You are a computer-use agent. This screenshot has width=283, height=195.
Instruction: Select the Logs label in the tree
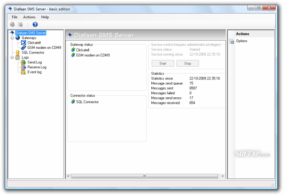click(25, 57)
